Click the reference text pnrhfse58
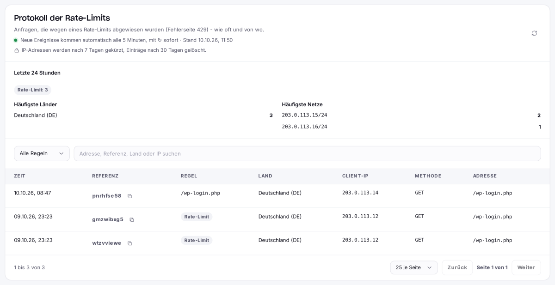This screenshot has height=285, width=555. pyautogui.click(x=106, y=196)
